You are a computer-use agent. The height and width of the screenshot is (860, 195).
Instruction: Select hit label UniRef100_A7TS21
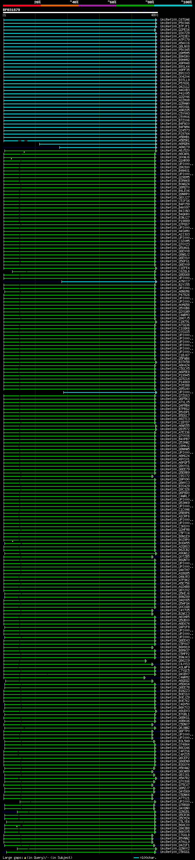[x=175, y=798]
